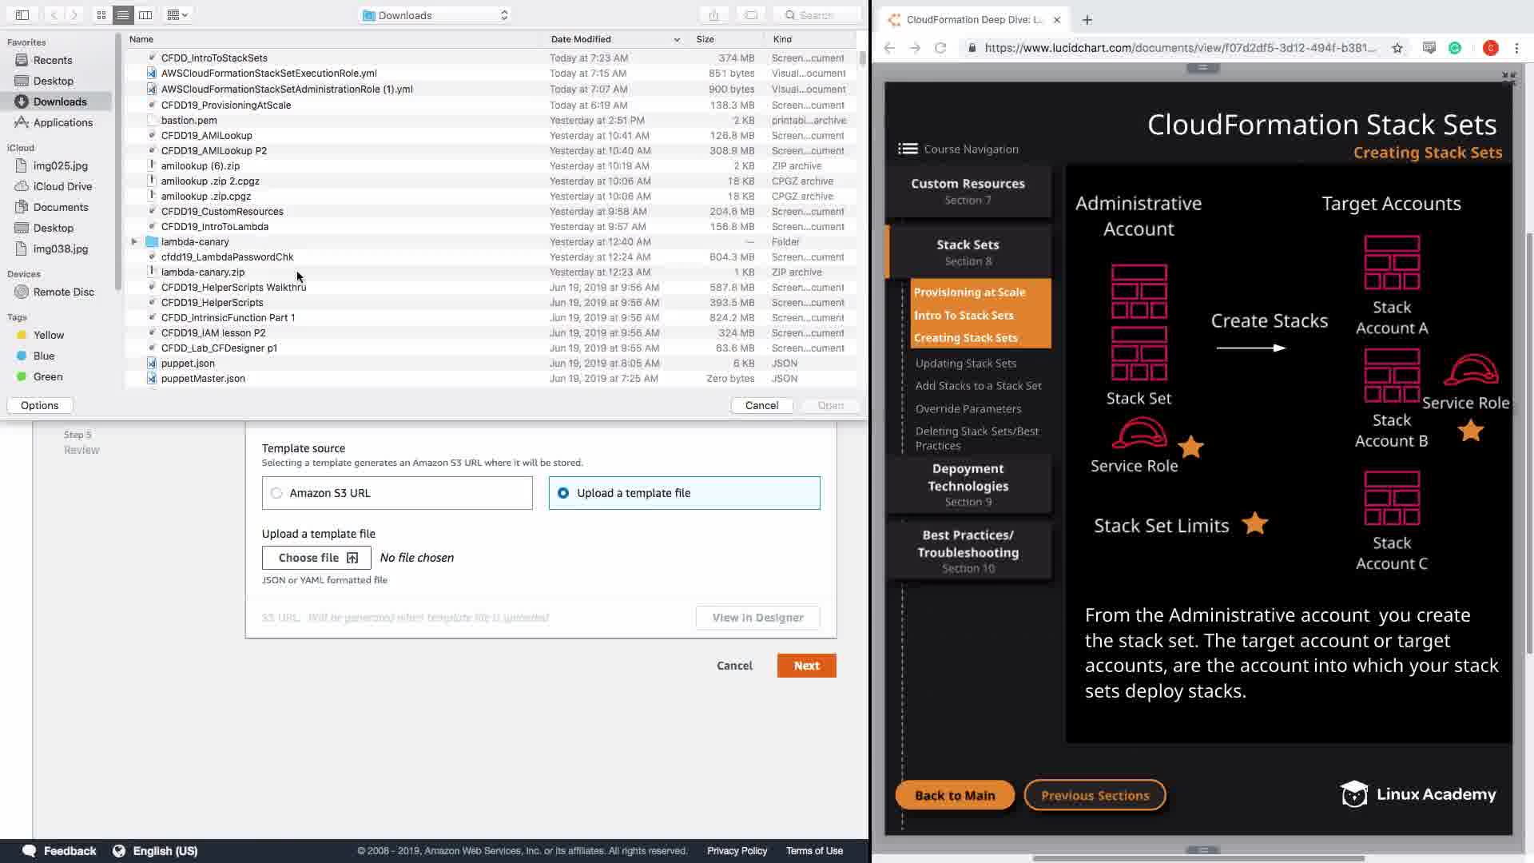The image size is (1534, 863).
Task: Open Chrome three-dot menu
Action: click(1516, 48)
